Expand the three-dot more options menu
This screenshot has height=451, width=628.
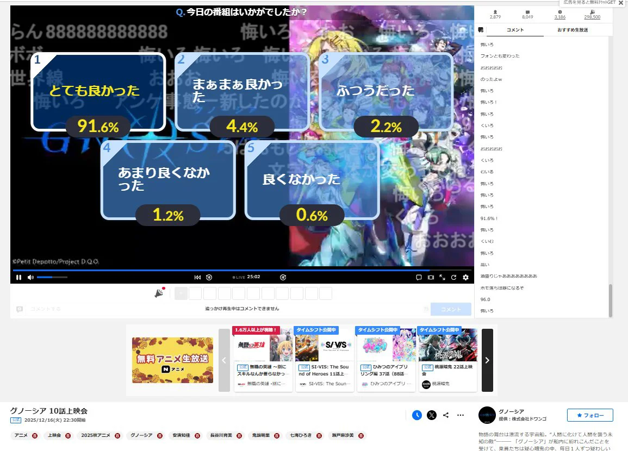click(x=461, y=415)
